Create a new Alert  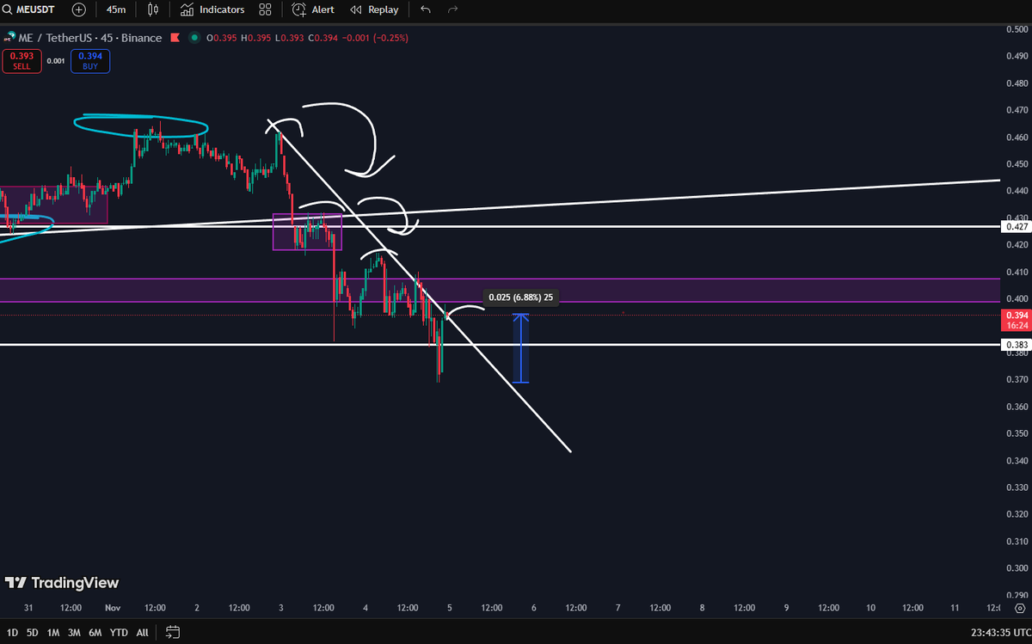pyautogui.click(x=313, y=9)
